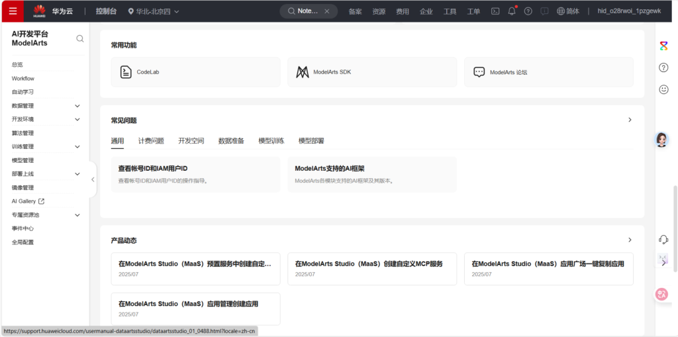Click the headset customer service icon
The width and height of the screenshot is (678, 337).
pyautogui.click(x=663, y=239)
